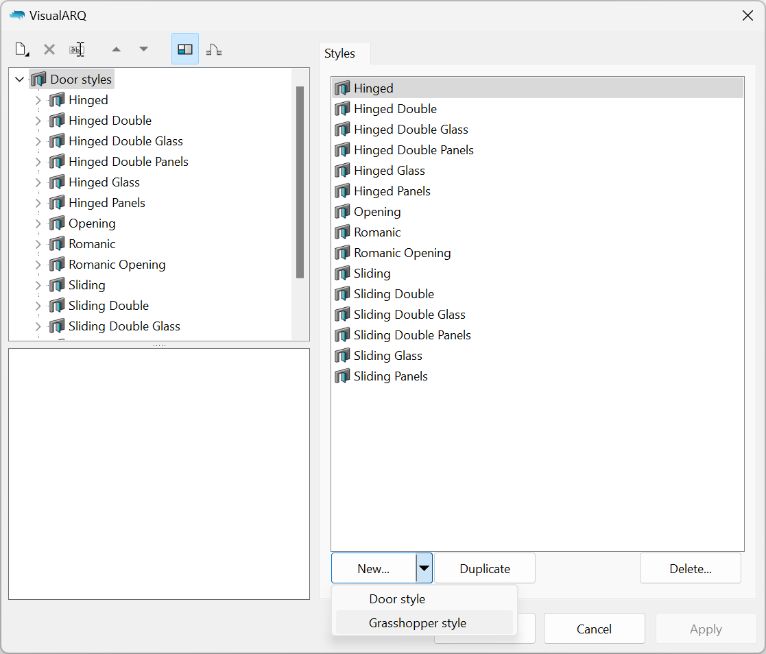This screenshot has height=654, width=766.
Task: Expand the Romanic Opening tree node
Action: (38, 265)
